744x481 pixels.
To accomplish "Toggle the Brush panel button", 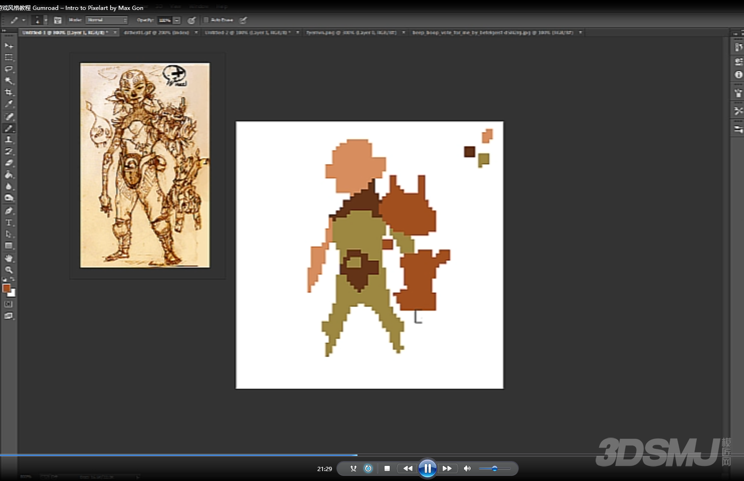I will [58, 20].
